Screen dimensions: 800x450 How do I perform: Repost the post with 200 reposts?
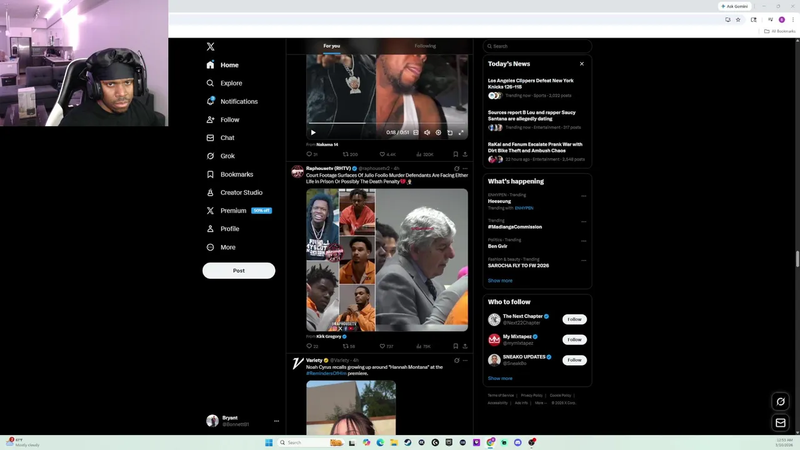click(x=350, y=154)
